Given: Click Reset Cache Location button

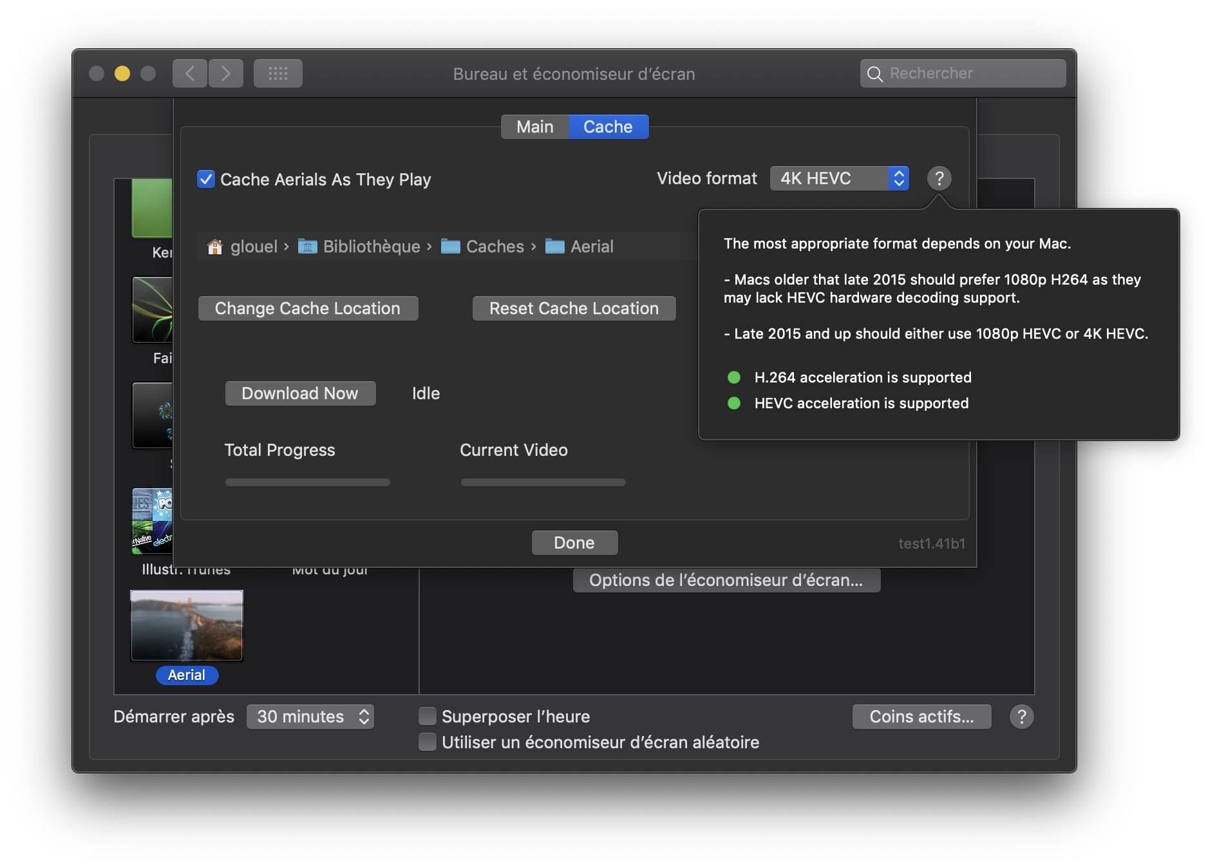Looking at the screenshot, I should point(574,308).
